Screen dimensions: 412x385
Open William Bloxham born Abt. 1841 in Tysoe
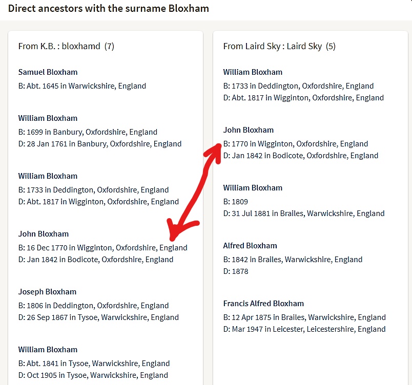click(x=48, y=350)
